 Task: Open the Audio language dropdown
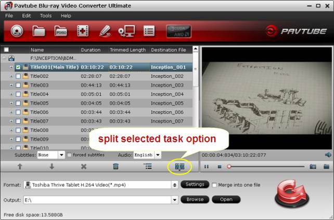tap(158, 155)
